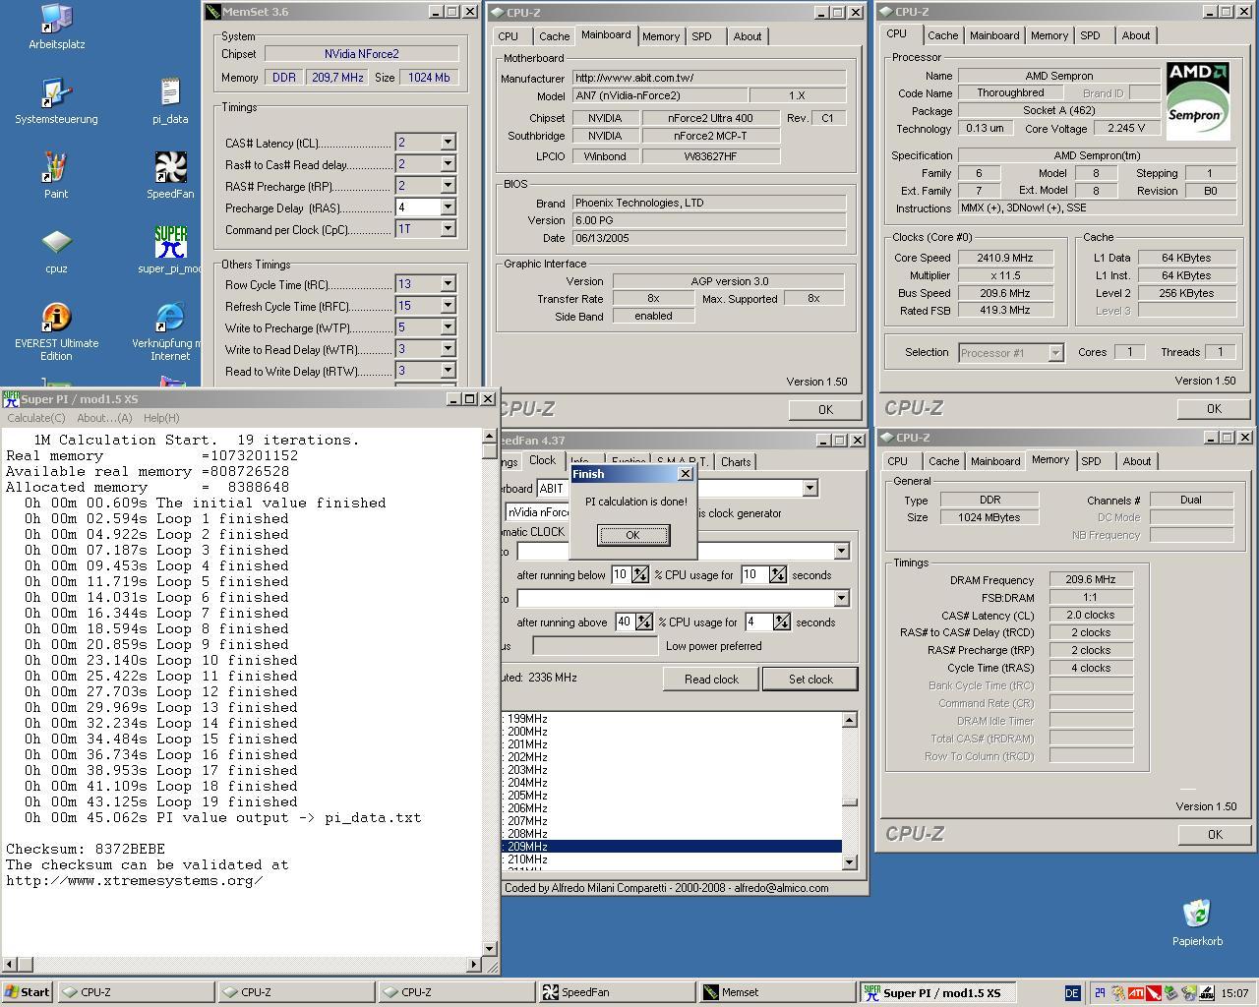Open Super PI About...(A) menu
Screen dimensions: 1259x1007
pos(104,418)
